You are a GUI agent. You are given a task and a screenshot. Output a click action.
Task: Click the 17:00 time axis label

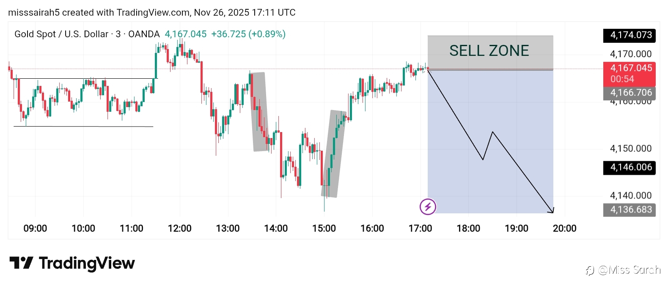pos(420,229)
